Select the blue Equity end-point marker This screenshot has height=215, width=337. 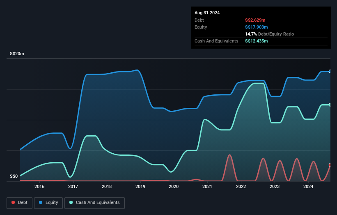click(330, 71)
